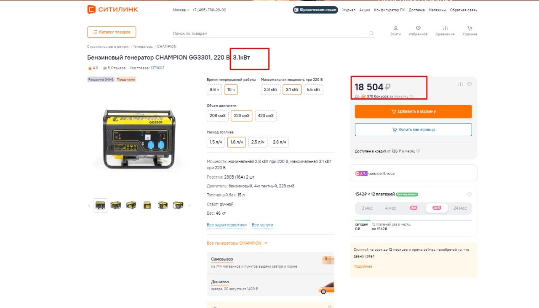Open the Каталог товаров menu
539x308 pixels.
pos(112,32)
